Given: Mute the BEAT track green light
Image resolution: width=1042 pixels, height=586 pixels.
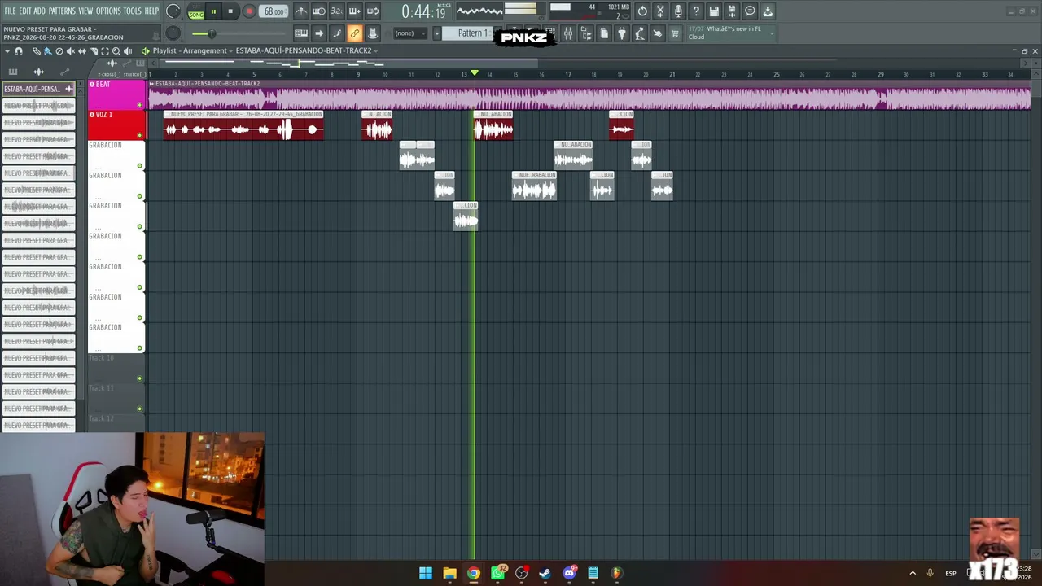Looking at the screenshot, I should pos(140,104).
